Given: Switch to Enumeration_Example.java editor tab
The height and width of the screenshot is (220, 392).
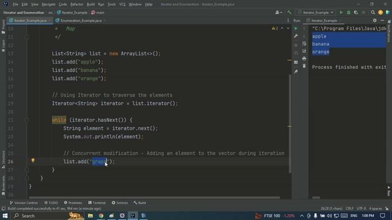Looking at the screenshot, I should pos(81,21).
